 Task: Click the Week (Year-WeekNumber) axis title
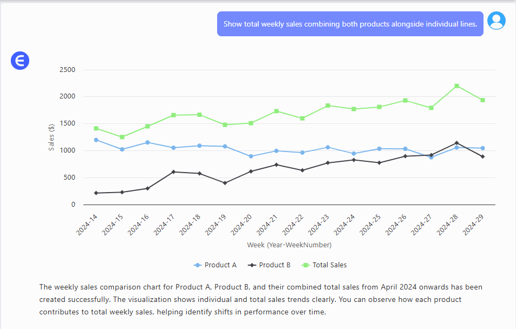289,245
